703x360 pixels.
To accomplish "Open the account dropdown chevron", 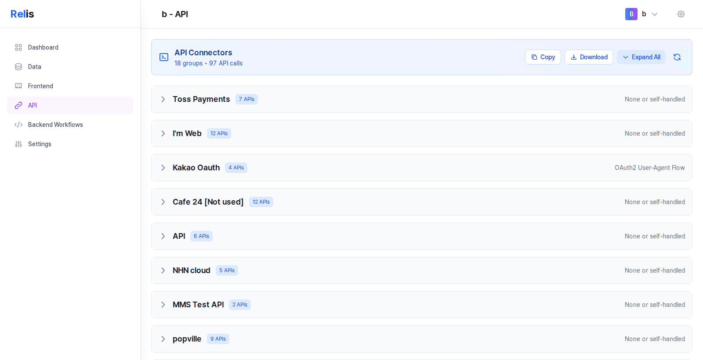I will point(655,14).
